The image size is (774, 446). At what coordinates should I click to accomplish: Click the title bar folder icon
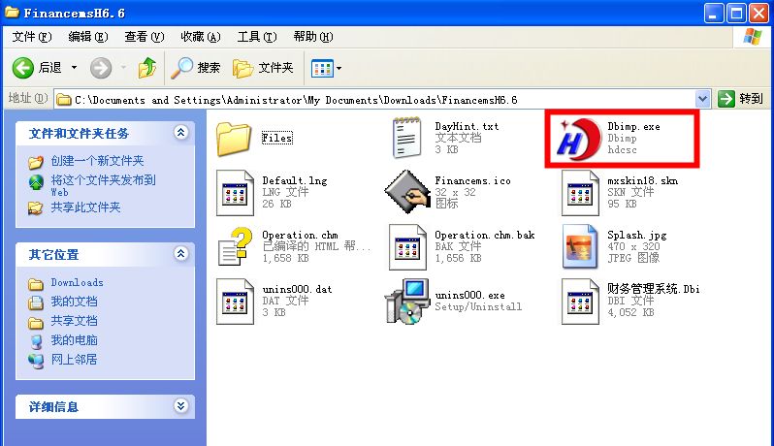click(x=12, y=13)
